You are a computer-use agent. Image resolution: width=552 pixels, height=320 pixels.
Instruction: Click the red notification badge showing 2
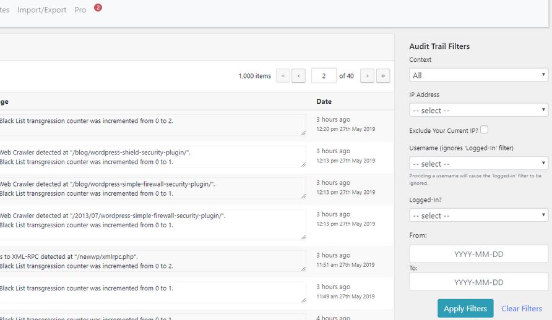tap(98, 8)
